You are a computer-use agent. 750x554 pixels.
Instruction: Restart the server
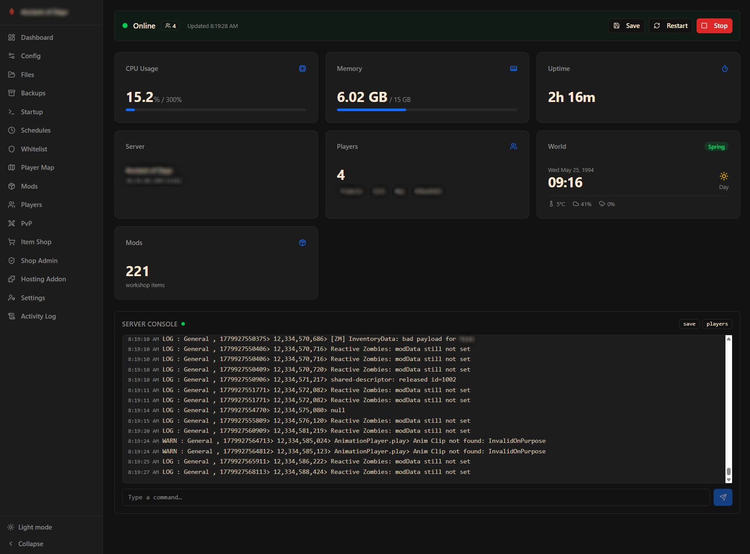[x=671, y=26]
